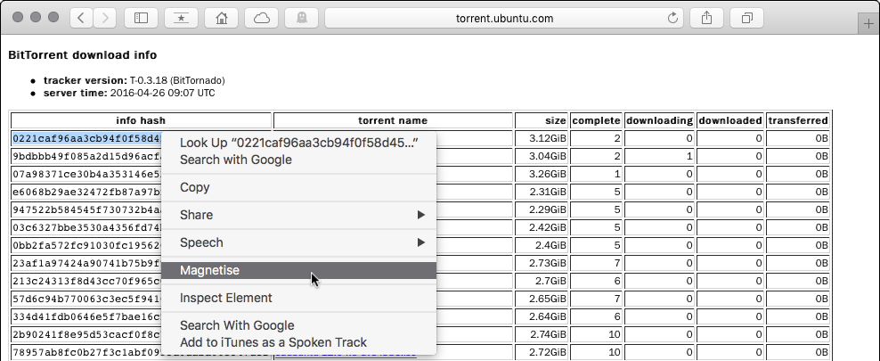The height and width of the screenshot is (361, 880).
Task: Click the 3.04GiB size cell
Action: (x=542, y=156)
